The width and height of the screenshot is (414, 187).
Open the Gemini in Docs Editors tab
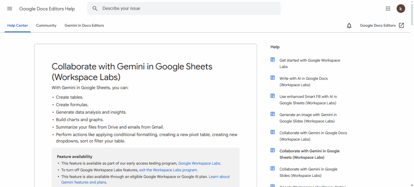(x=84, y=25)
